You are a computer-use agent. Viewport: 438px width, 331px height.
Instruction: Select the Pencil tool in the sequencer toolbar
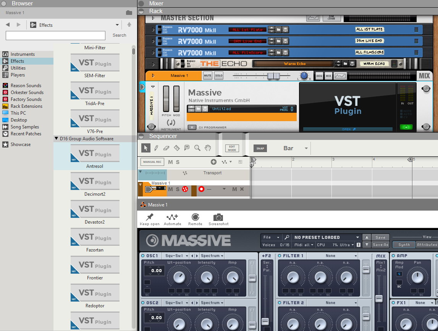tap(156, 148)
